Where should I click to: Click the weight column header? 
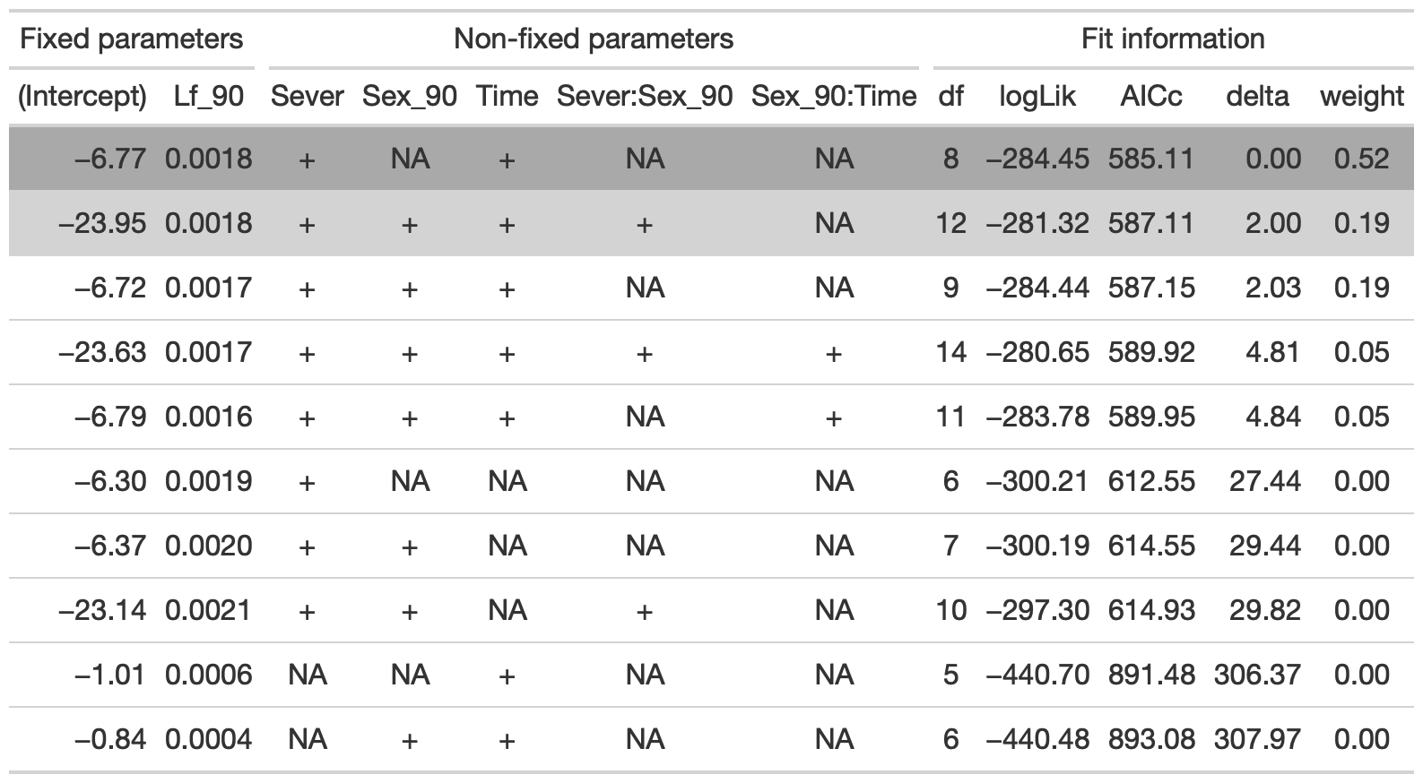(1361, 96)
